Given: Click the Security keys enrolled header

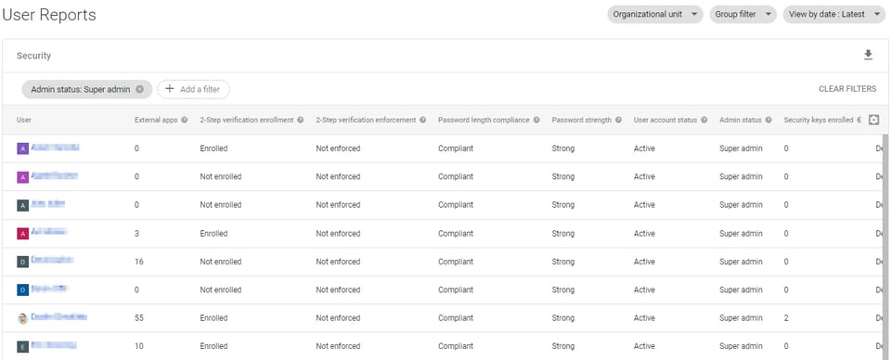Looking at the screenshot, I should pos(819,121).
